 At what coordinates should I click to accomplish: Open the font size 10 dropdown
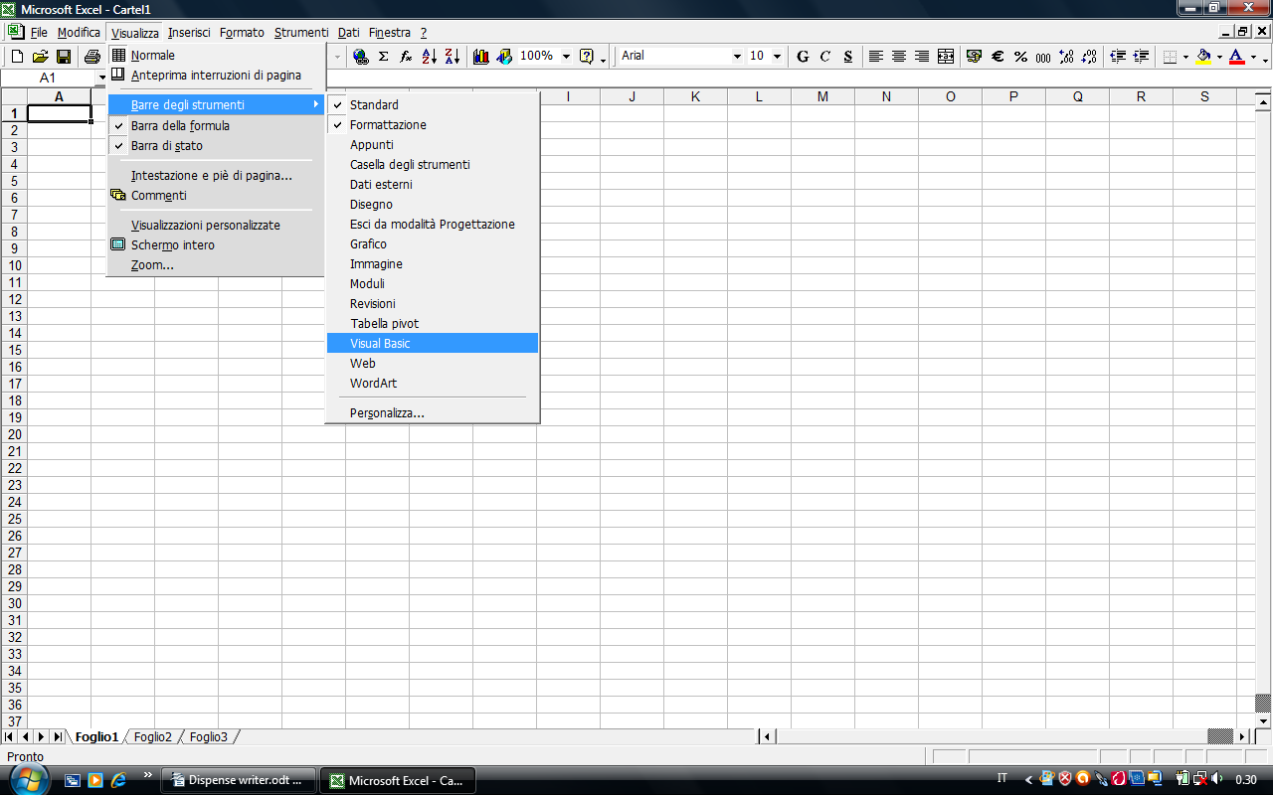click(777, 57)
